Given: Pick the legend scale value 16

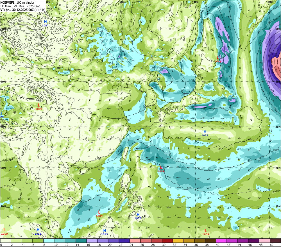Looking at the screenshot, I should (88, 245).
